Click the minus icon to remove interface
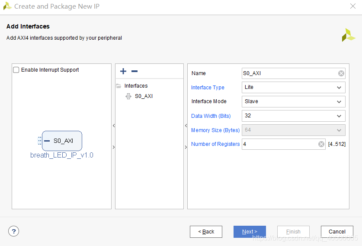This screenshot has height=246, width=362. pyautogui.click(x=135, y=71)
